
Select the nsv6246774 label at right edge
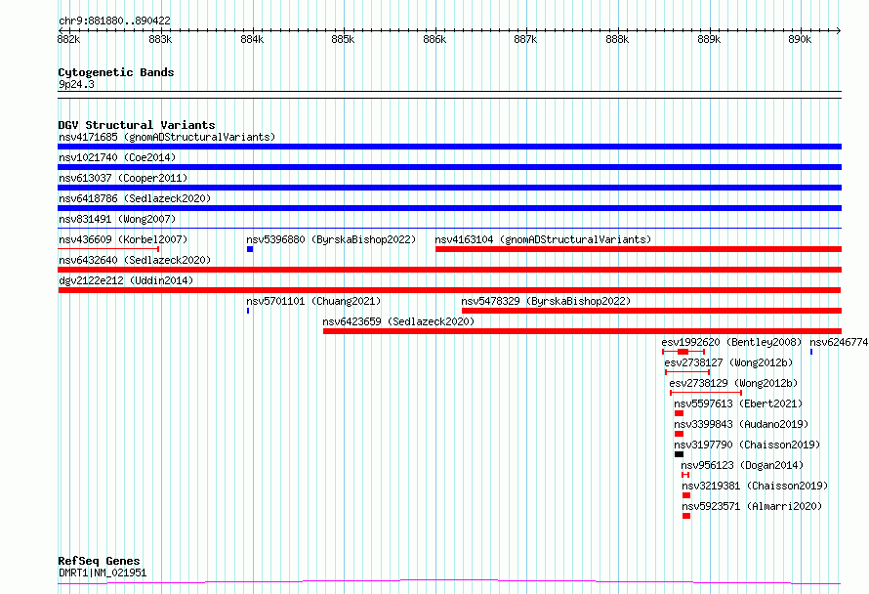point(839,342)
